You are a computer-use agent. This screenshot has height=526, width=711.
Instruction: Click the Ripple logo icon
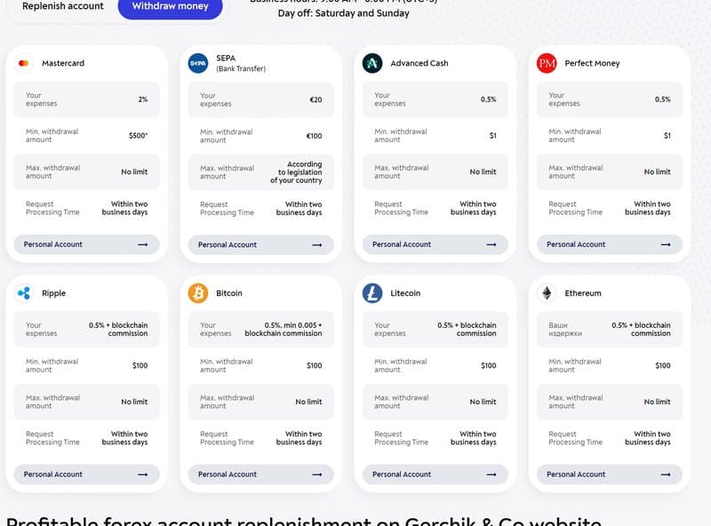click(24, 293)
